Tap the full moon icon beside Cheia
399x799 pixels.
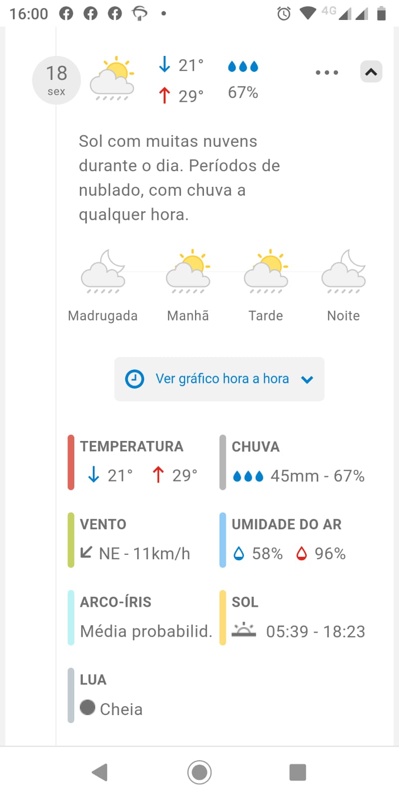pos(88,707)
